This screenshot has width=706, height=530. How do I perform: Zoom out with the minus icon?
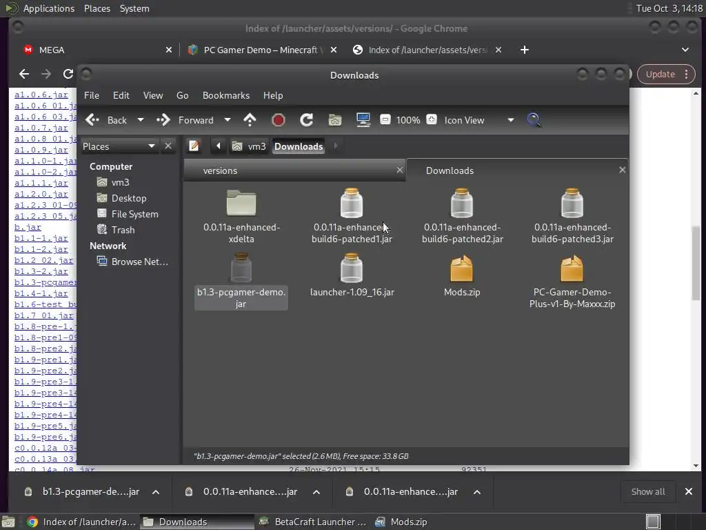point(385,119)
